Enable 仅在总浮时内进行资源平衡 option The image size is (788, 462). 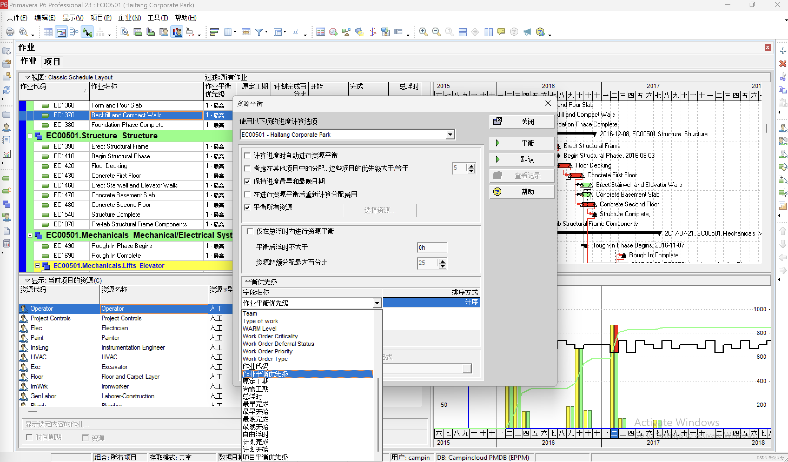[250, 231]
